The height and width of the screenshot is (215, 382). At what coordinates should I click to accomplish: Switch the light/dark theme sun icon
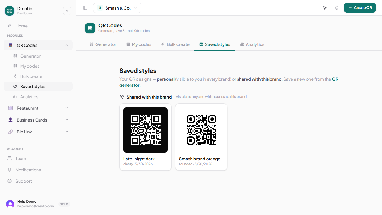click(x=325, y=8)
